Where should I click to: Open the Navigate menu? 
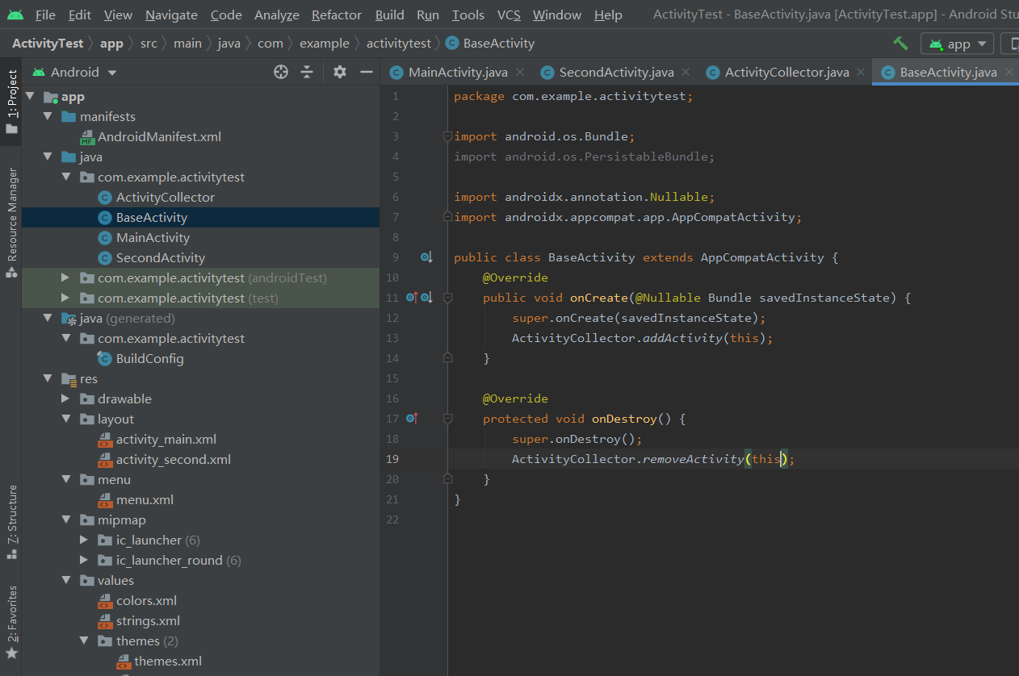171,15
